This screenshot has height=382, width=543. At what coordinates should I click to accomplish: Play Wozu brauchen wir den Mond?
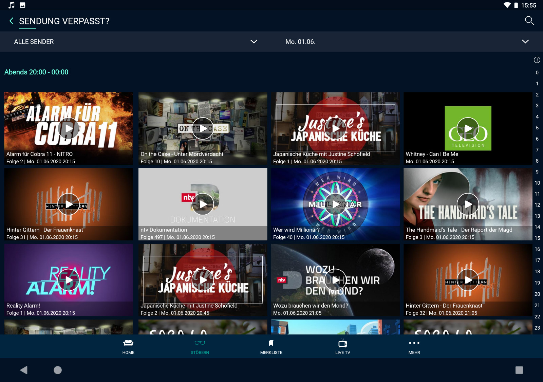335,280
